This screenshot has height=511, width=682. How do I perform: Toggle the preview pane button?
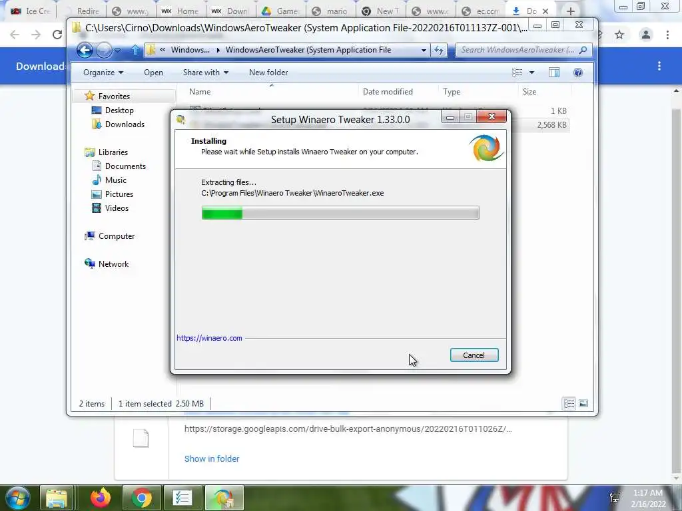click(x=554, y=73)
